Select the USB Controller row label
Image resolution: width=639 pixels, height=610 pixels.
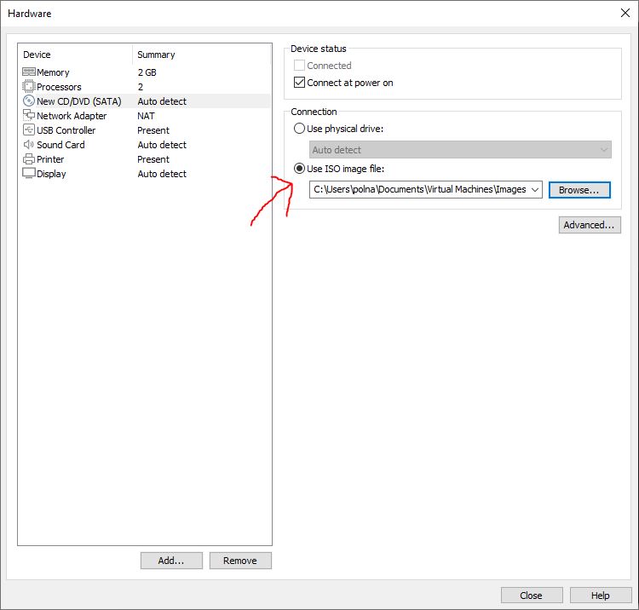click(x=66, y=130)
